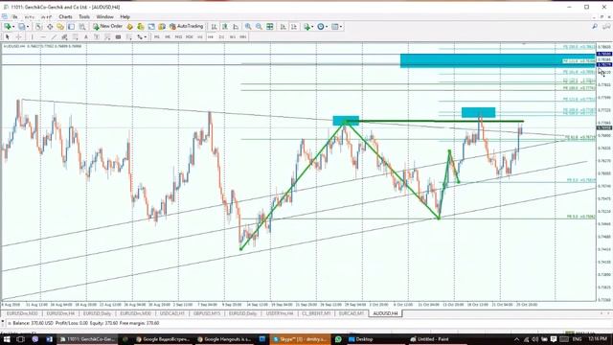Enable chart shift icon
The image size is (613, 345).
pos(294,27)
